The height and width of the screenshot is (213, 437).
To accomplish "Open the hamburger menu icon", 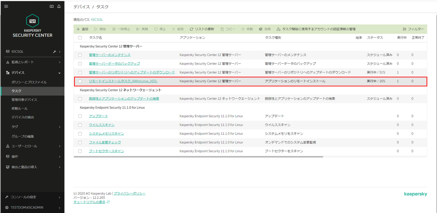I will pos(6,6).
